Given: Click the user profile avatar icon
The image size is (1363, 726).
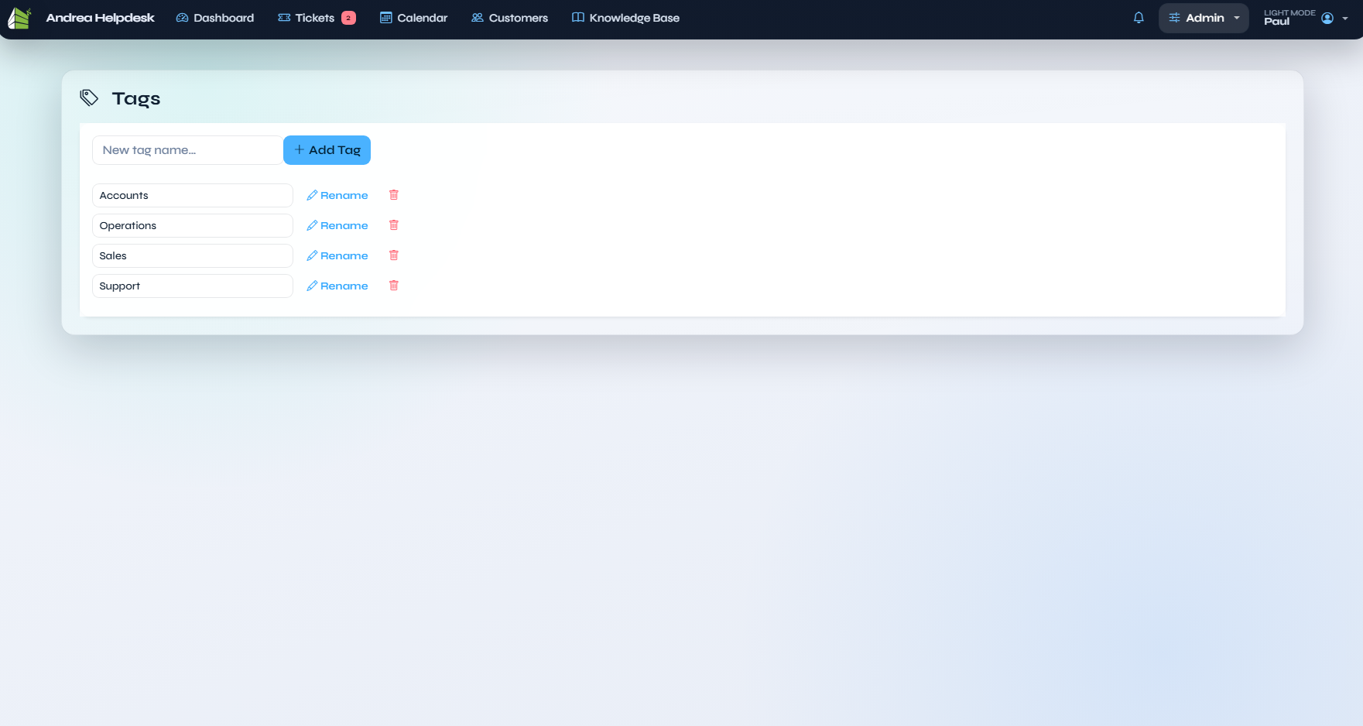Looking at the screenshot, I should point(1327,18).
